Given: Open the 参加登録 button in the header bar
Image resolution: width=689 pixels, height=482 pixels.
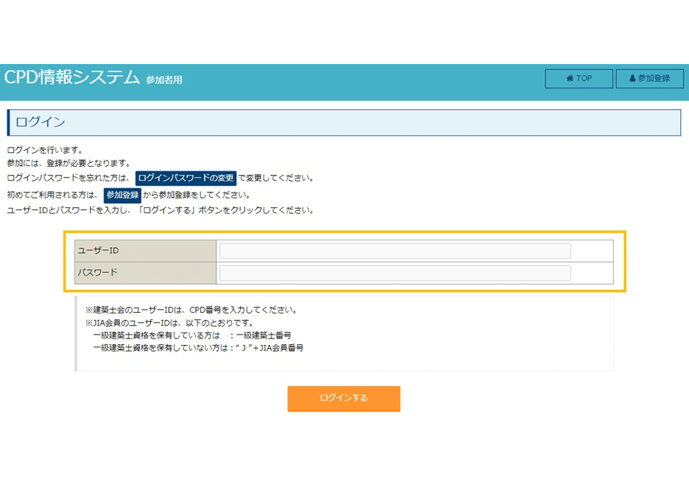Looking at the screenshot, I should tap(650, 78).
